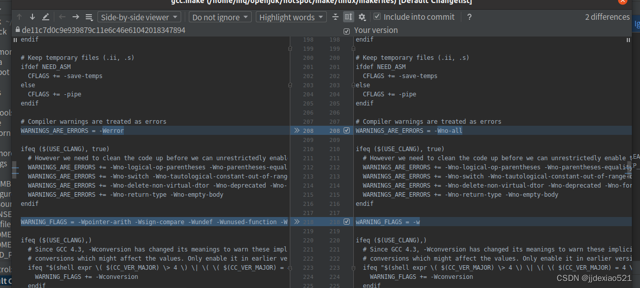Toggle the include checkbox at line 208
Viewport: 640px width, 288px height.
click(x=347, y=130)
